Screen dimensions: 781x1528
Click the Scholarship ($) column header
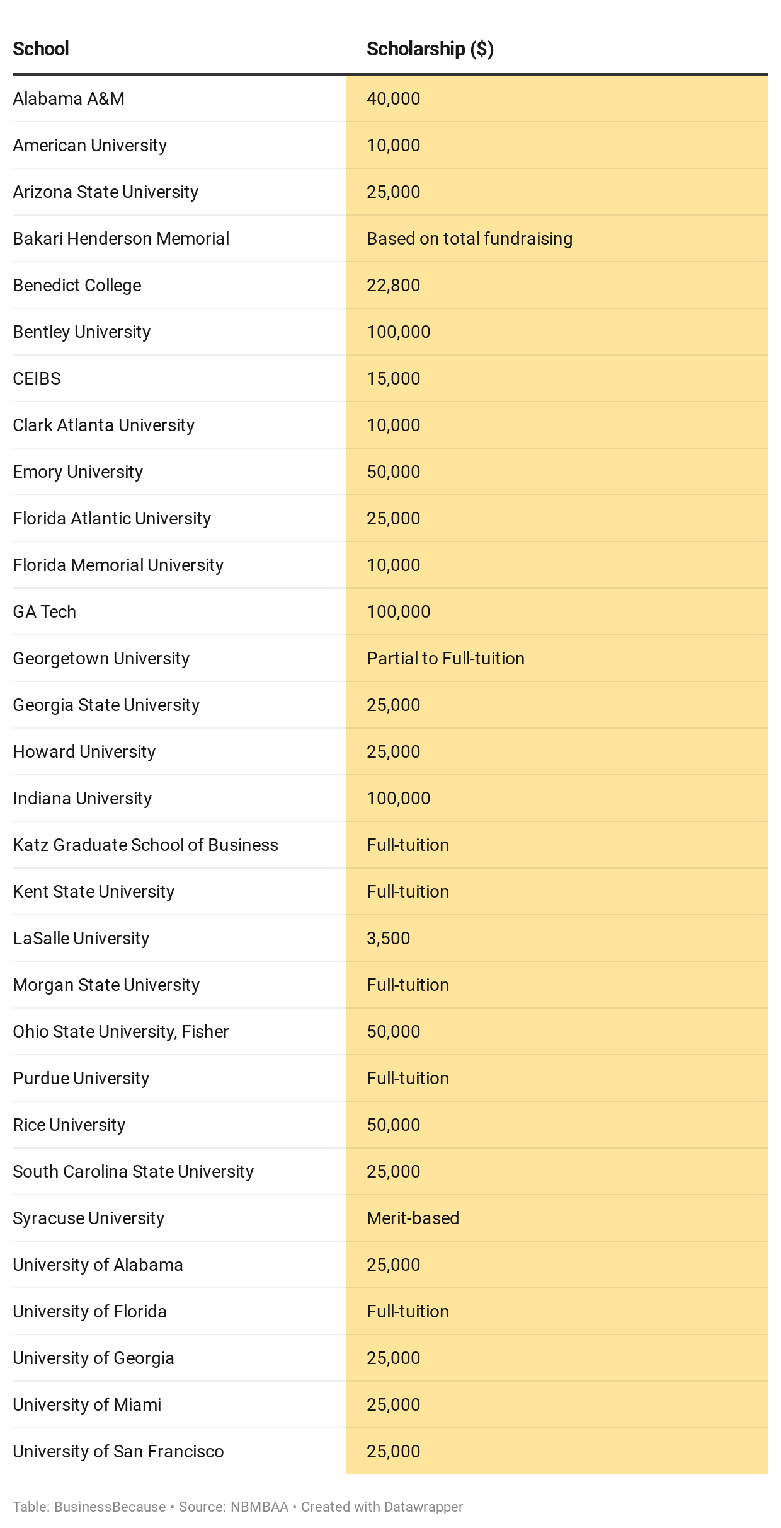[430, 49]
